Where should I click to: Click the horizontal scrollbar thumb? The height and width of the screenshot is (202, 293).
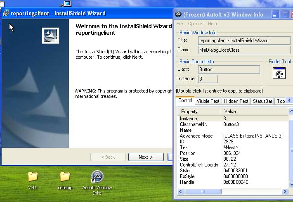click(203, 192)
